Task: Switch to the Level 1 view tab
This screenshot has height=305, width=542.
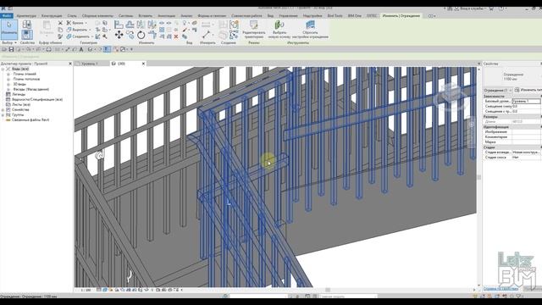Action: pos(90,64)
